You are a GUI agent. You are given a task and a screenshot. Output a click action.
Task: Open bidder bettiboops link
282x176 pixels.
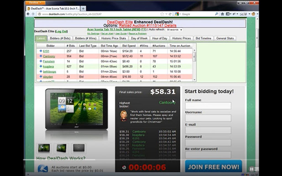click(x=49, y=71)
